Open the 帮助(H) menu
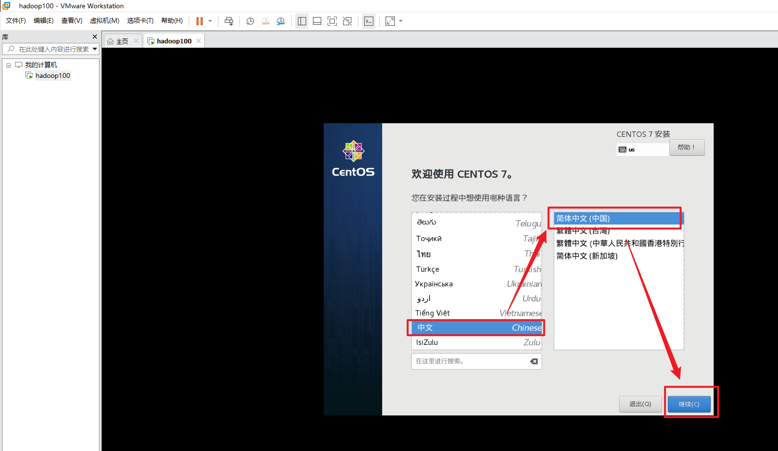The height and width of the screenshot is (451, 778). coord(172,20)
